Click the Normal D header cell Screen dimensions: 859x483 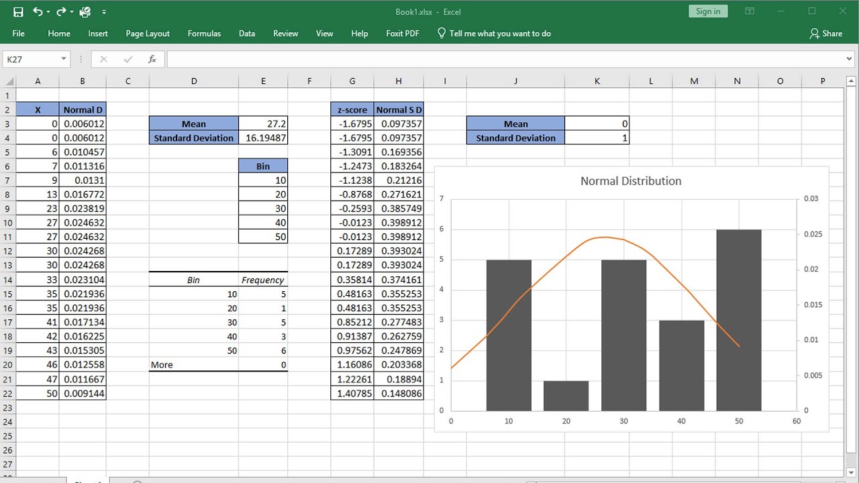click(x=83, y=109)
